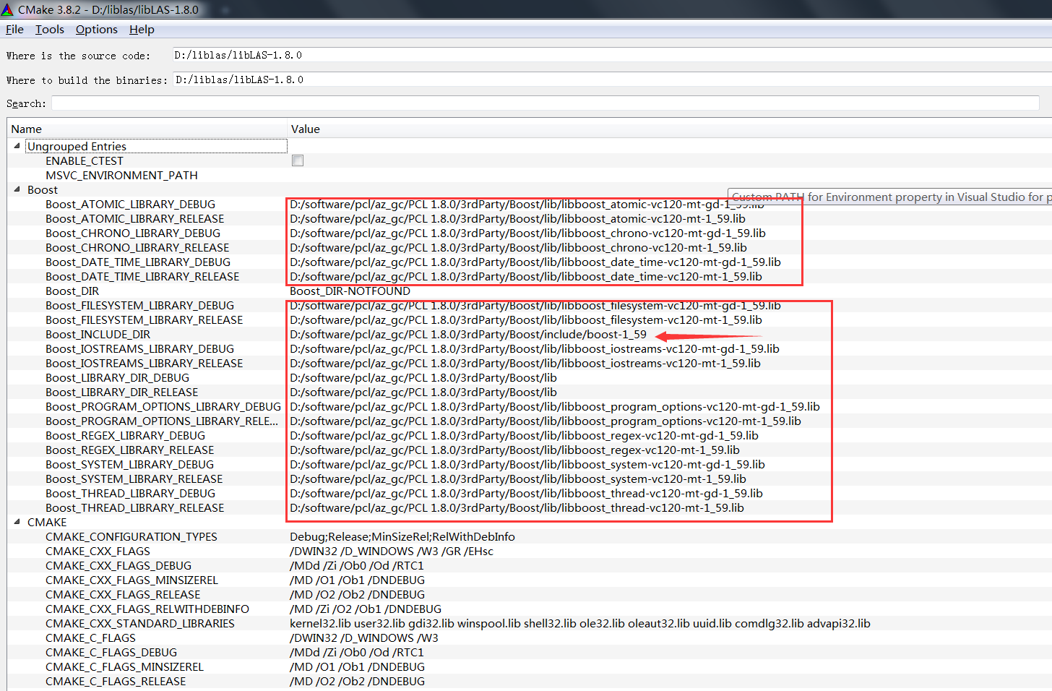Image resolution: width=1052 pixels, height=691 pixels.
Task: Select CMAKE_C_FLAGS_RELEASE entry
Action: click(116, 681)
